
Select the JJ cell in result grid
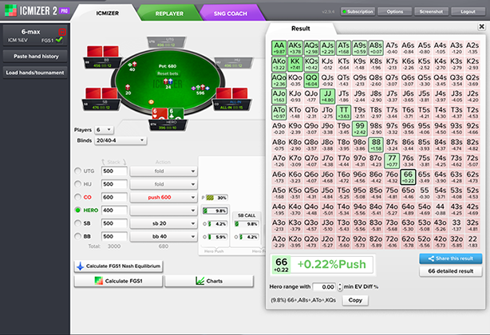(x=327, y=97)
